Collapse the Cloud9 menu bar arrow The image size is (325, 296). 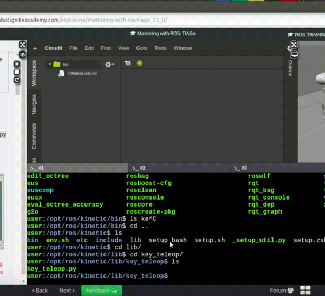click(35, 48)
